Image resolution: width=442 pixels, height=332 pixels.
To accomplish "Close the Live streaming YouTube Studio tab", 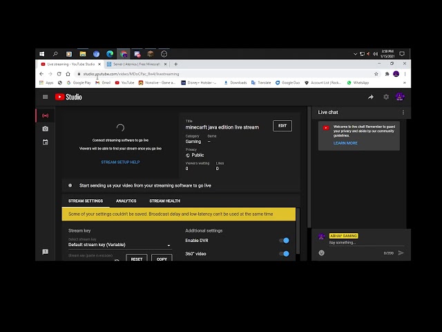I will point(99,64).
